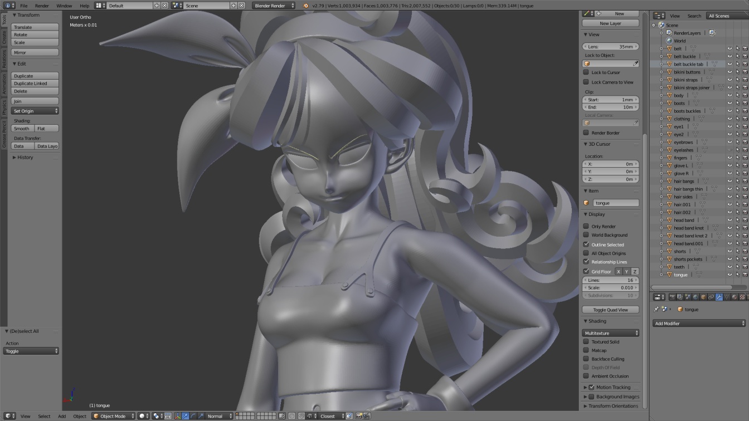Screen dimensions: 749x421
Task: Click the OpenGL render animation clapper icon
Action: point(367,416)
